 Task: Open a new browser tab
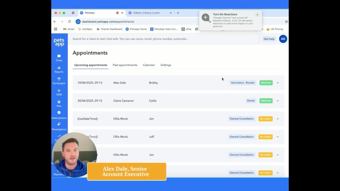point(178,13)
